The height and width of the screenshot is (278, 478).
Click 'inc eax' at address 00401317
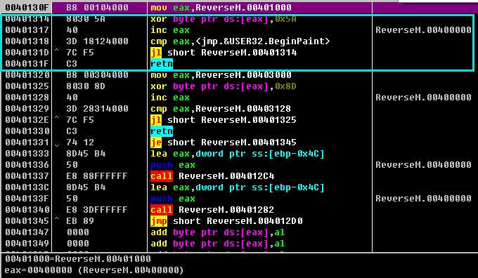pos(170,30)
